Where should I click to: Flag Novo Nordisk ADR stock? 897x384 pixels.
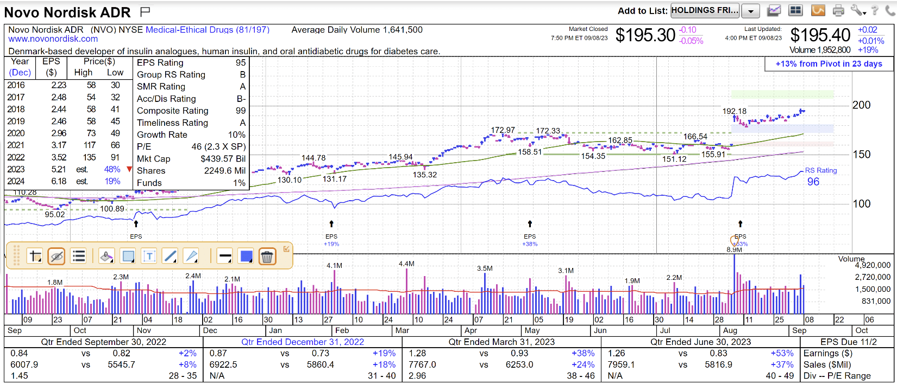(145, 11)
